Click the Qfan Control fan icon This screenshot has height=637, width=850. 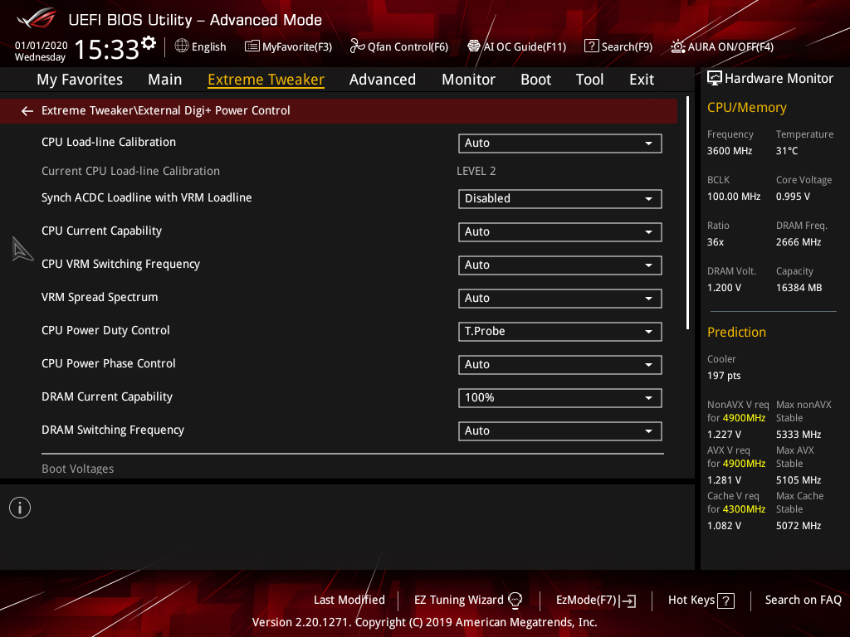pyautogui.click(x=357, y=46)
